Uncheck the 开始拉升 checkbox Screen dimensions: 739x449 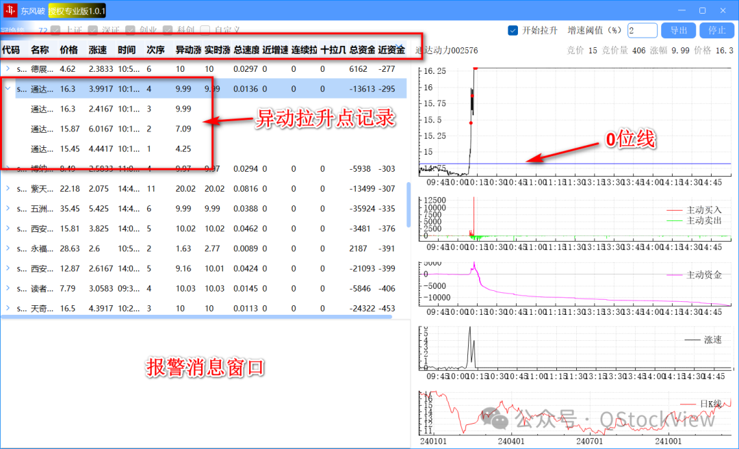point(513,30)
